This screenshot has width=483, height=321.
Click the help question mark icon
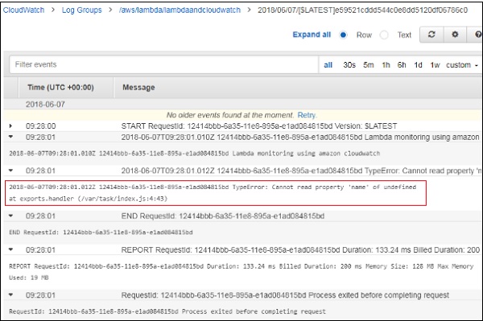click(477, 35)
